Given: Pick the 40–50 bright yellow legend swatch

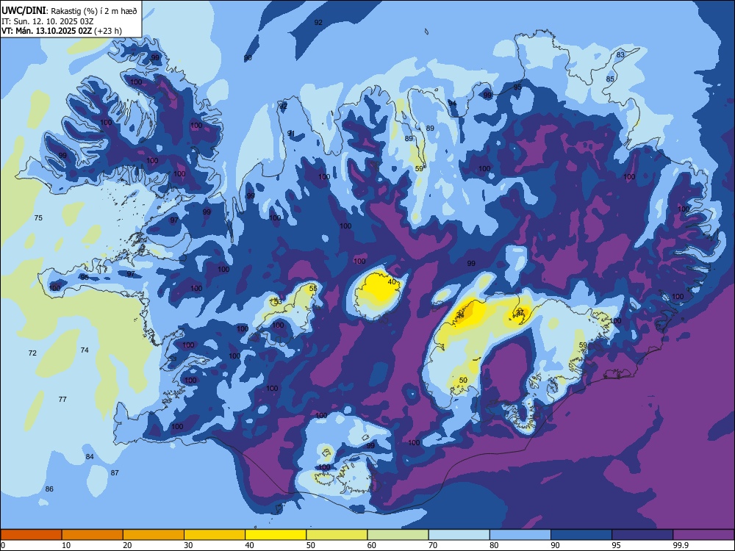Looking at the screenshot, I should tap(276, 535).
